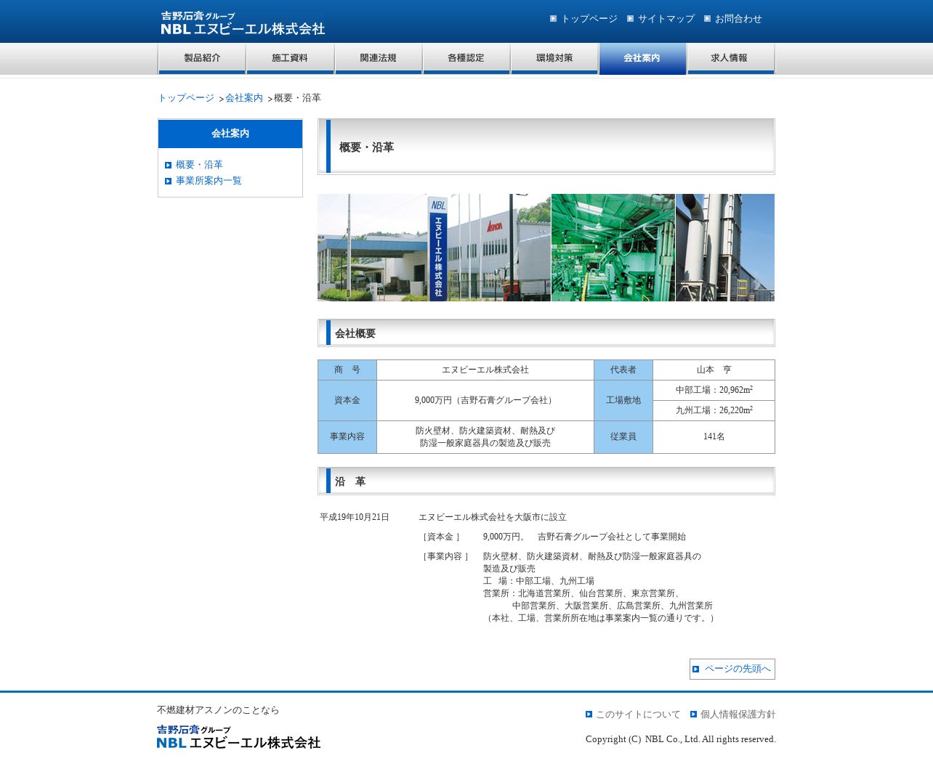Open the お問合わせ header link

click(x=738, y=19)
